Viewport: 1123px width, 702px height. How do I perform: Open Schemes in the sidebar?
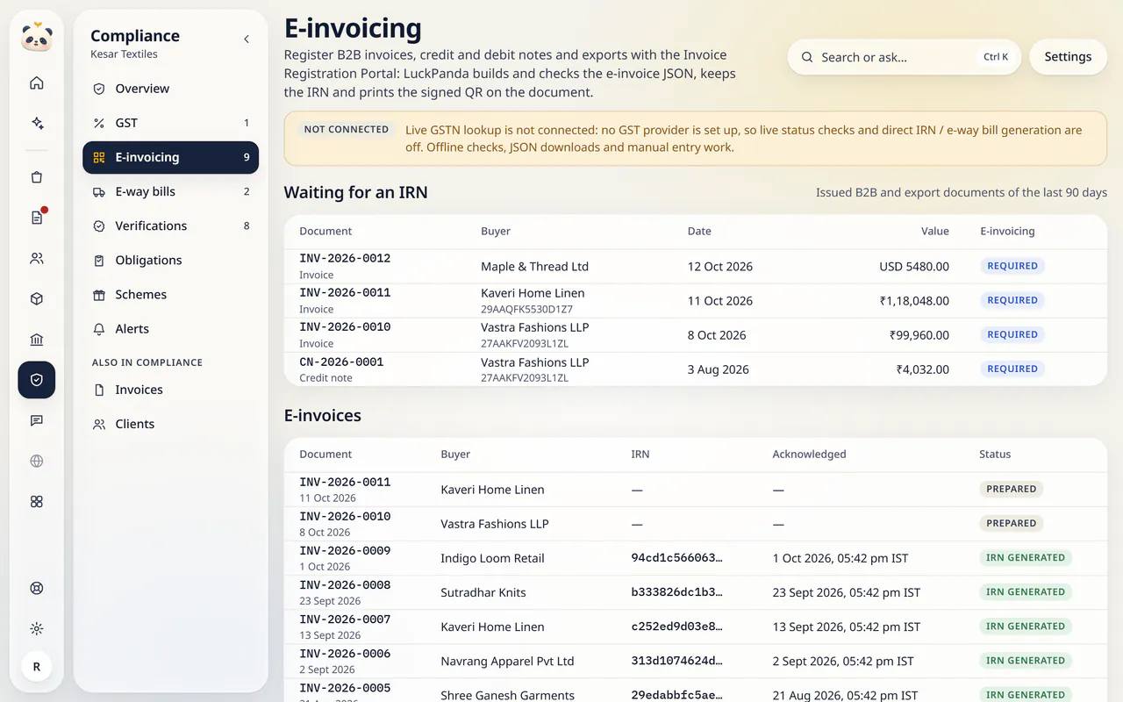(171, 294)
